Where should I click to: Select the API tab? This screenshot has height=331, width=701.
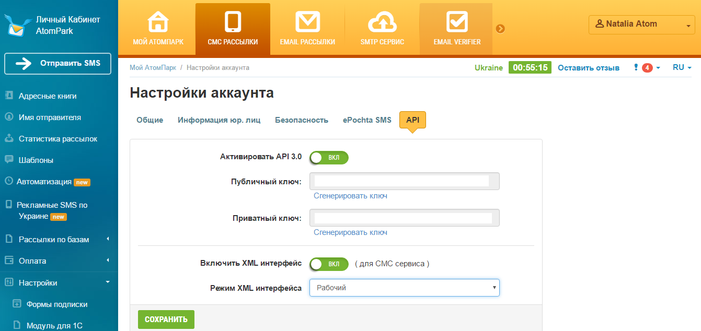pyautogui.click(x=413, y=120)
